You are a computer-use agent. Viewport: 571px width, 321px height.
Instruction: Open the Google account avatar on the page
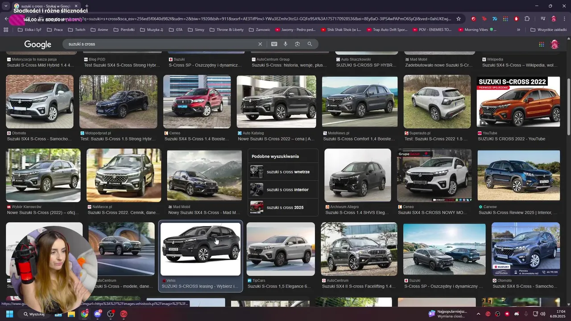coord(554,44)
